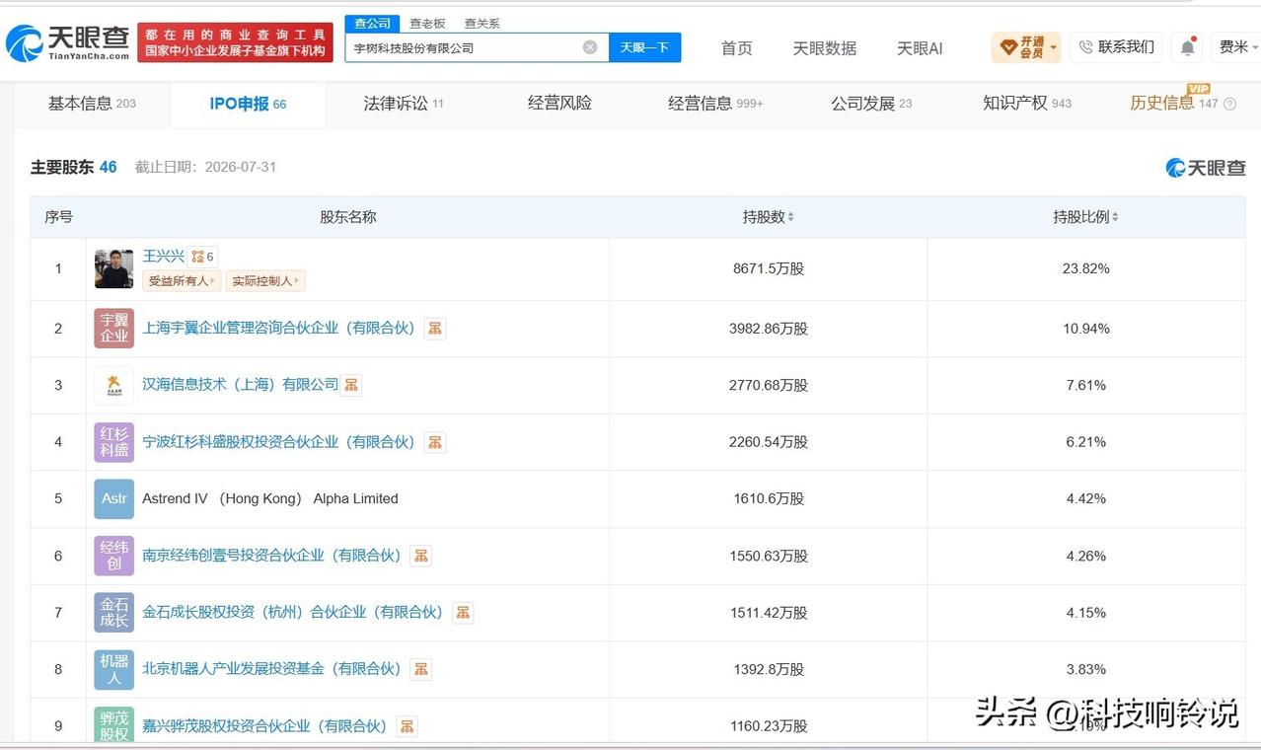The image size is (1261, 750).
Task: Click the 王兴兴 related-companies badge showing 6
Action: pyautogui.click(x=202, y=257)
